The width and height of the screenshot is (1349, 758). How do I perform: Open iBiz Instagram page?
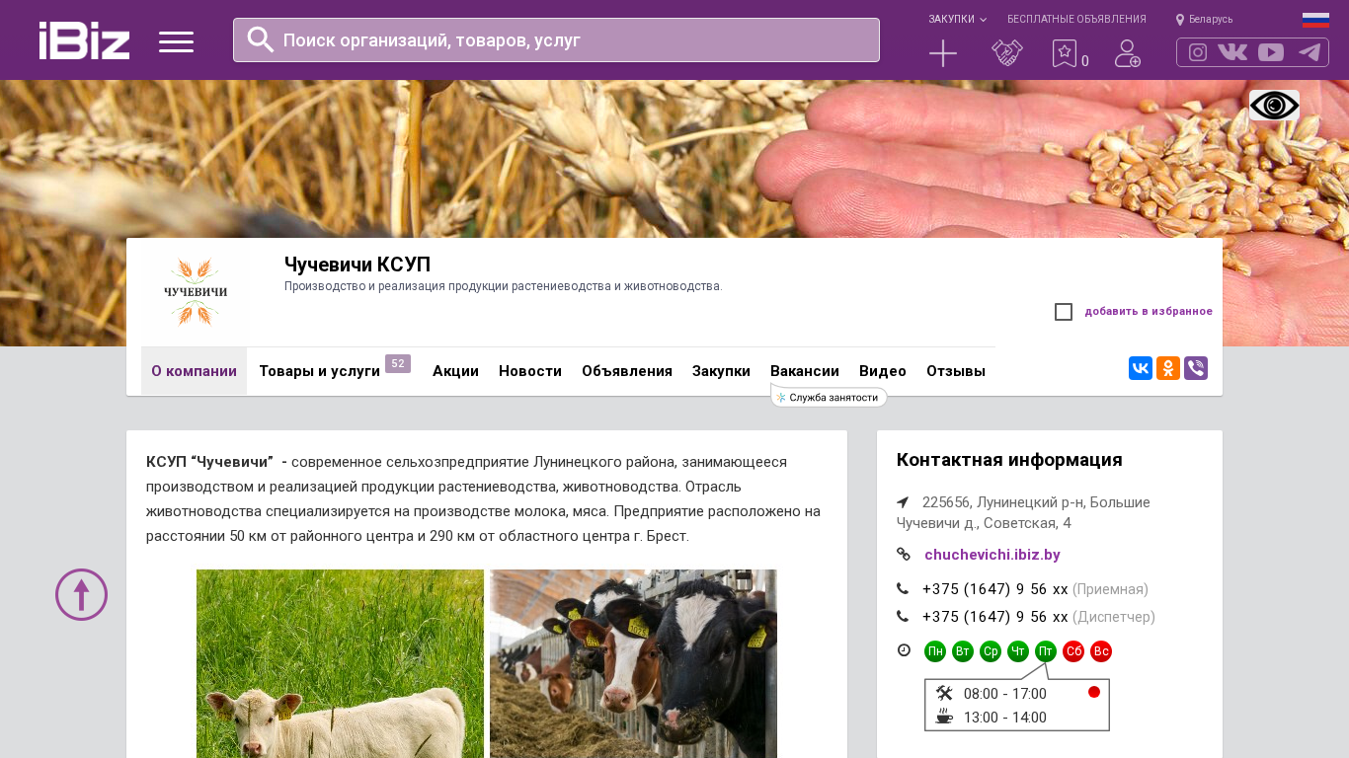point(1198,52)
